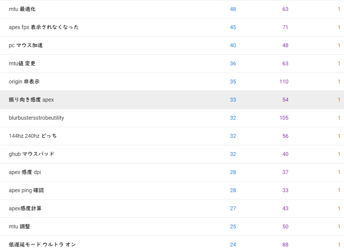Click the 'mtu 最適化' query row

coord(22,9)
